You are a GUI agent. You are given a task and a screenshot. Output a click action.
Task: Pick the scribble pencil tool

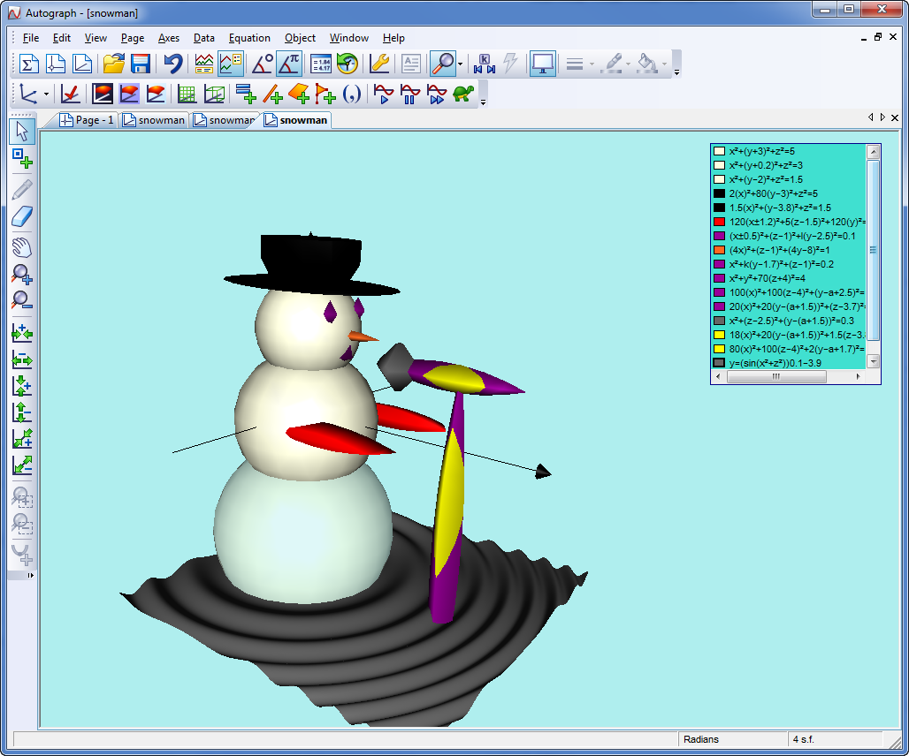click(22, 190)
